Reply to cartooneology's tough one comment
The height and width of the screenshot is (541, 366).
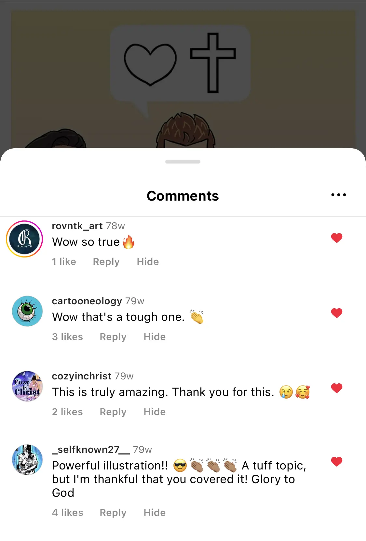coord(113,337)
